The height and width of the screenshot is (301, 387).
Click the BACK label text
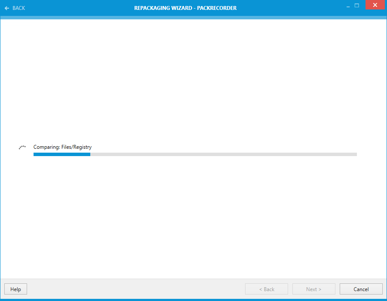(19, 8)
